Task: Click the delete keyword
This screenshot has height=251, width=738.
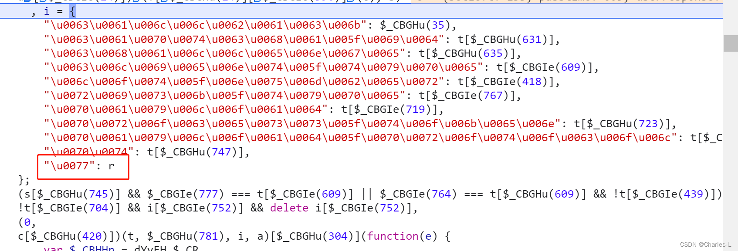Action: click(x=289, y=208)
